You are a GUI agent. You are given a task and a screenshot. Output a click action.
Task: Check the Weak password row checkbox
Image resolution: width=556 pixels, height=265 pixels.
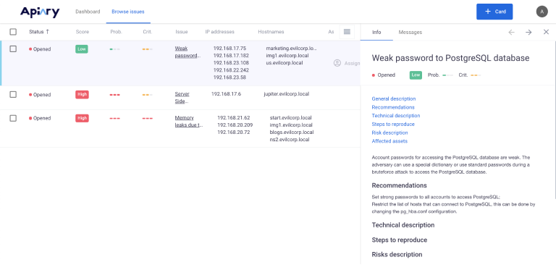13,49
